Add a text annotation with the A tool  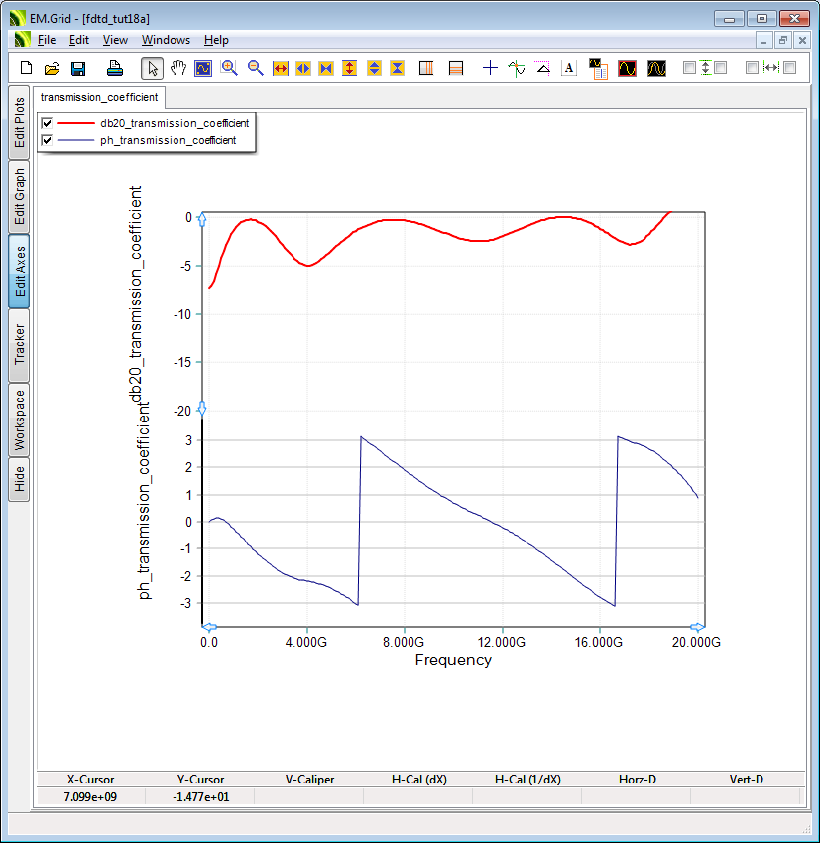pyautogui.click(x=569, y=68)
